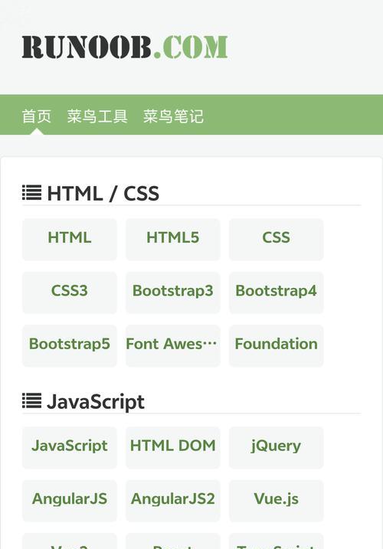Image resolution: width=383 pixels, height=549 pixels.
Task: Go to 菜鸟工具 in the nav bar
Action: (x=97, y=116)
